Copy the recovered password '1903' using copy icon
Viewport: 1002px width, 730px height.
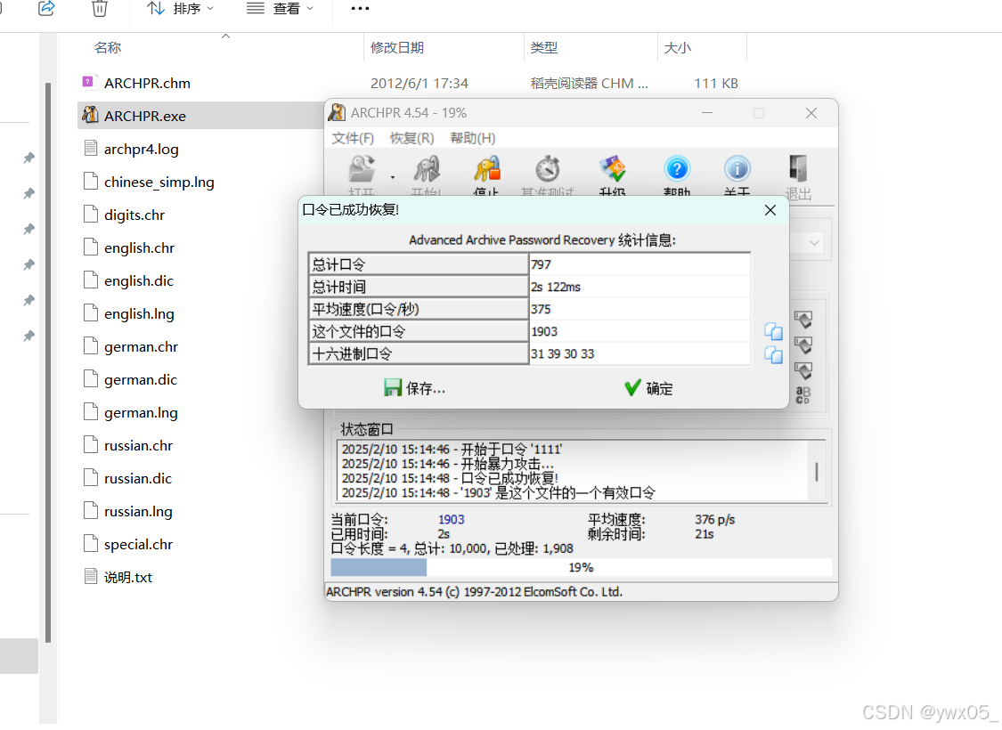tap(773, 331)
